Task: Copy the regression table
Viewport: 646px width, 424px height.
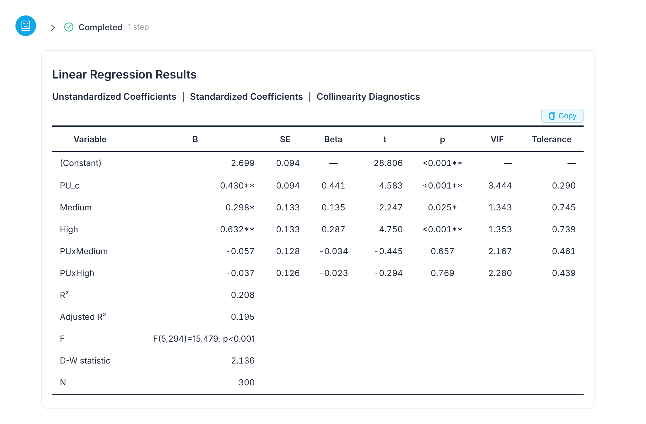Action: point(562,116)
